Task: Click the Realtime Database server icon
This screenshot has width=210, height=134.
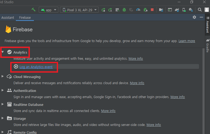Action: point(9,104)
